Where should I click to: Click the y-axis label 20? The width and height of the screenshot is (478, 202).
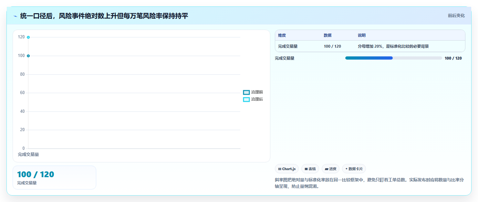[x=22, y=130]
